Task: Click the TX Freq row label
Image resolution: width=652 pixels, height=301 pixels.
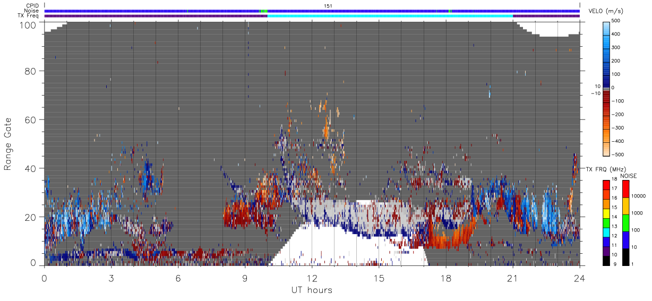Action: 29,15
